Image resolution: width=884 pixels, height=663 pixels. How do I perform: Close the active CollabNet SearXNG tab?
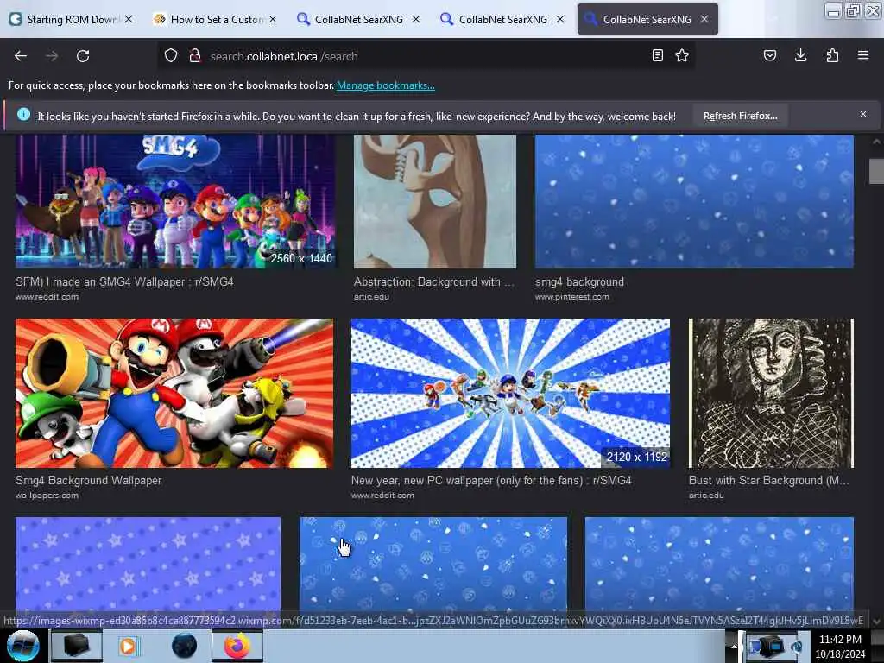point(704,19)
